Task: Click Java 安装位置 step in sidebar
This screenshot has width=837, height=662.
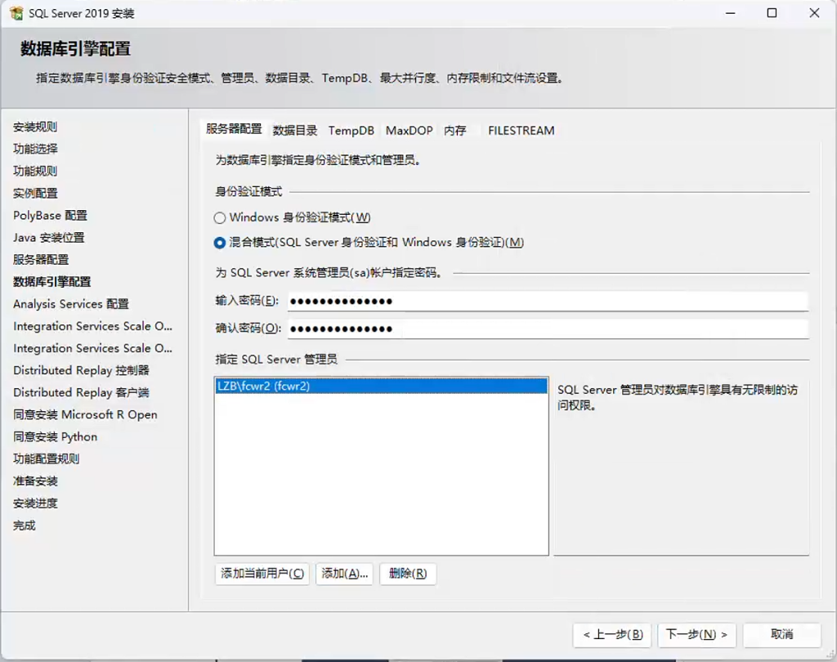Action: [x=48, y=238]
